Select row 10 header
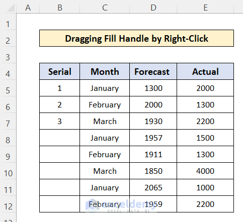 [8, 173]
